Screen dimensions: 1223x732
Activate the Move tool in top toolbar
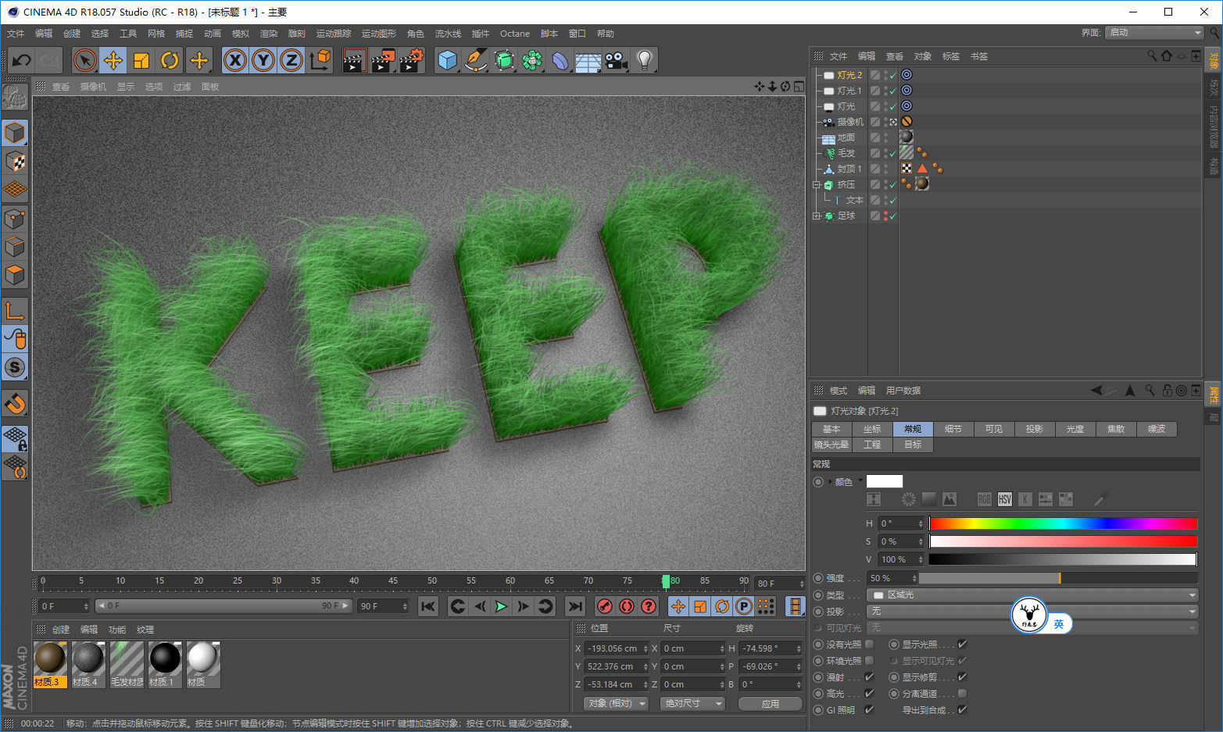point(113,60)
